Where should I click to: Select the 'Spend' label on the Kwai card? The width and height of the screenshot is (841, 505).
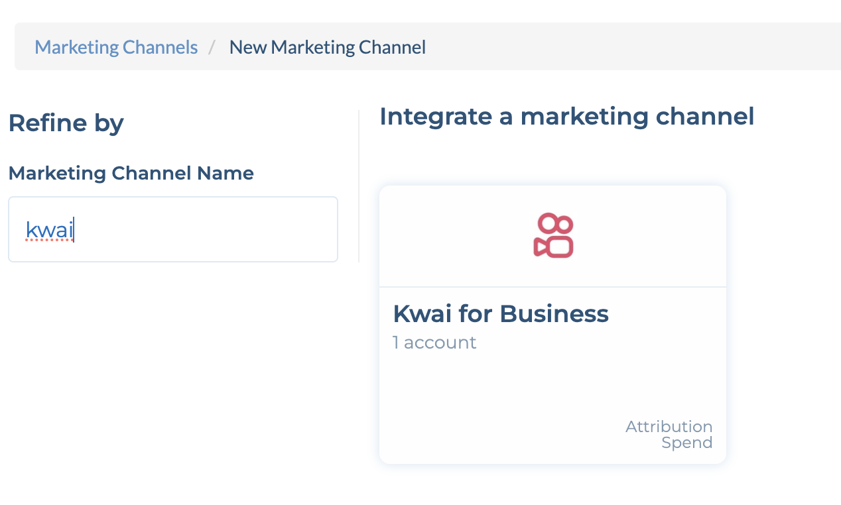pos(687,443)
